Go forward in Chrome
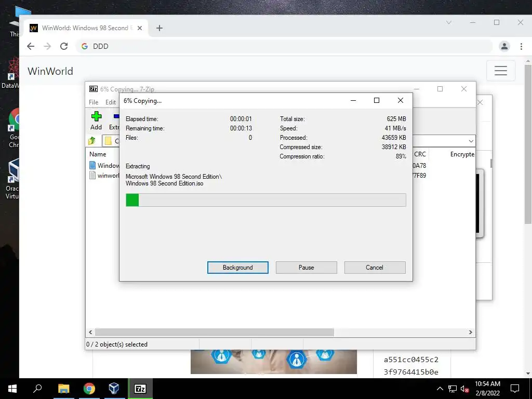This screenshot has width=532, height=399. coord(47,46)
